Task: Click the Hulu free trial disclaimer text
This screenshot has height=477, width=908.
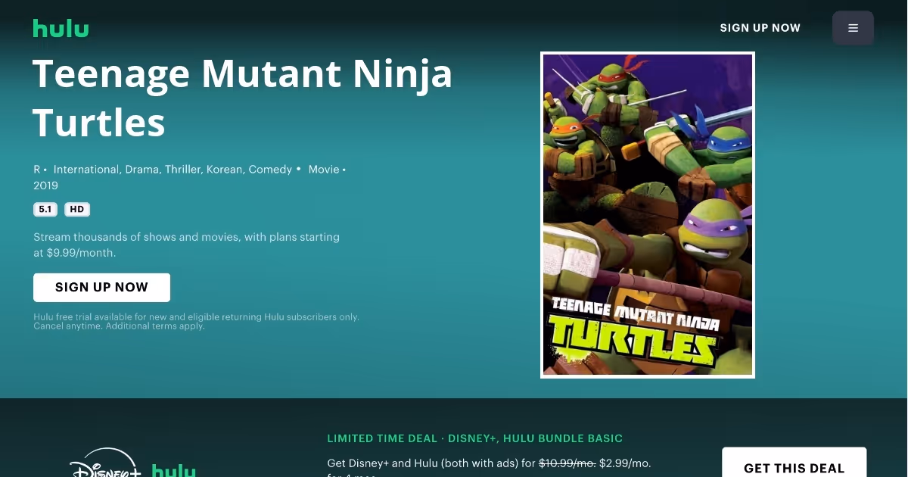Action: click(196, 321)
